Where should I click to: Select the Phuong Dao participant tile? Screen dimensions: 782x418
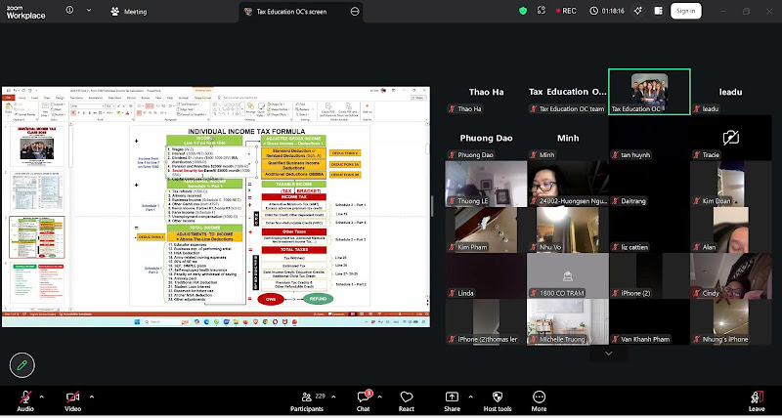[486, 138]
